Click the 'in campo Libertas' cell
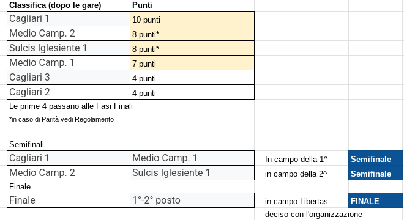Image resolution: width=404 pixels, height=220 pixels. 305,201
